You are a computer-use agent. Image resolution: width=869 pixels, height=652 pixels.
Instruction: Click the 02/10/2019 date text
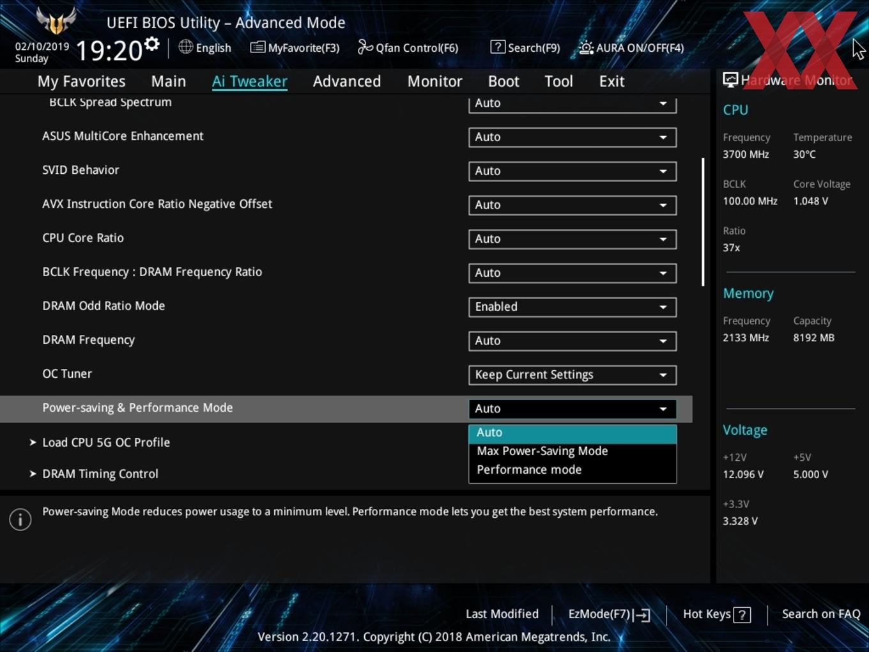click(42, 46)
